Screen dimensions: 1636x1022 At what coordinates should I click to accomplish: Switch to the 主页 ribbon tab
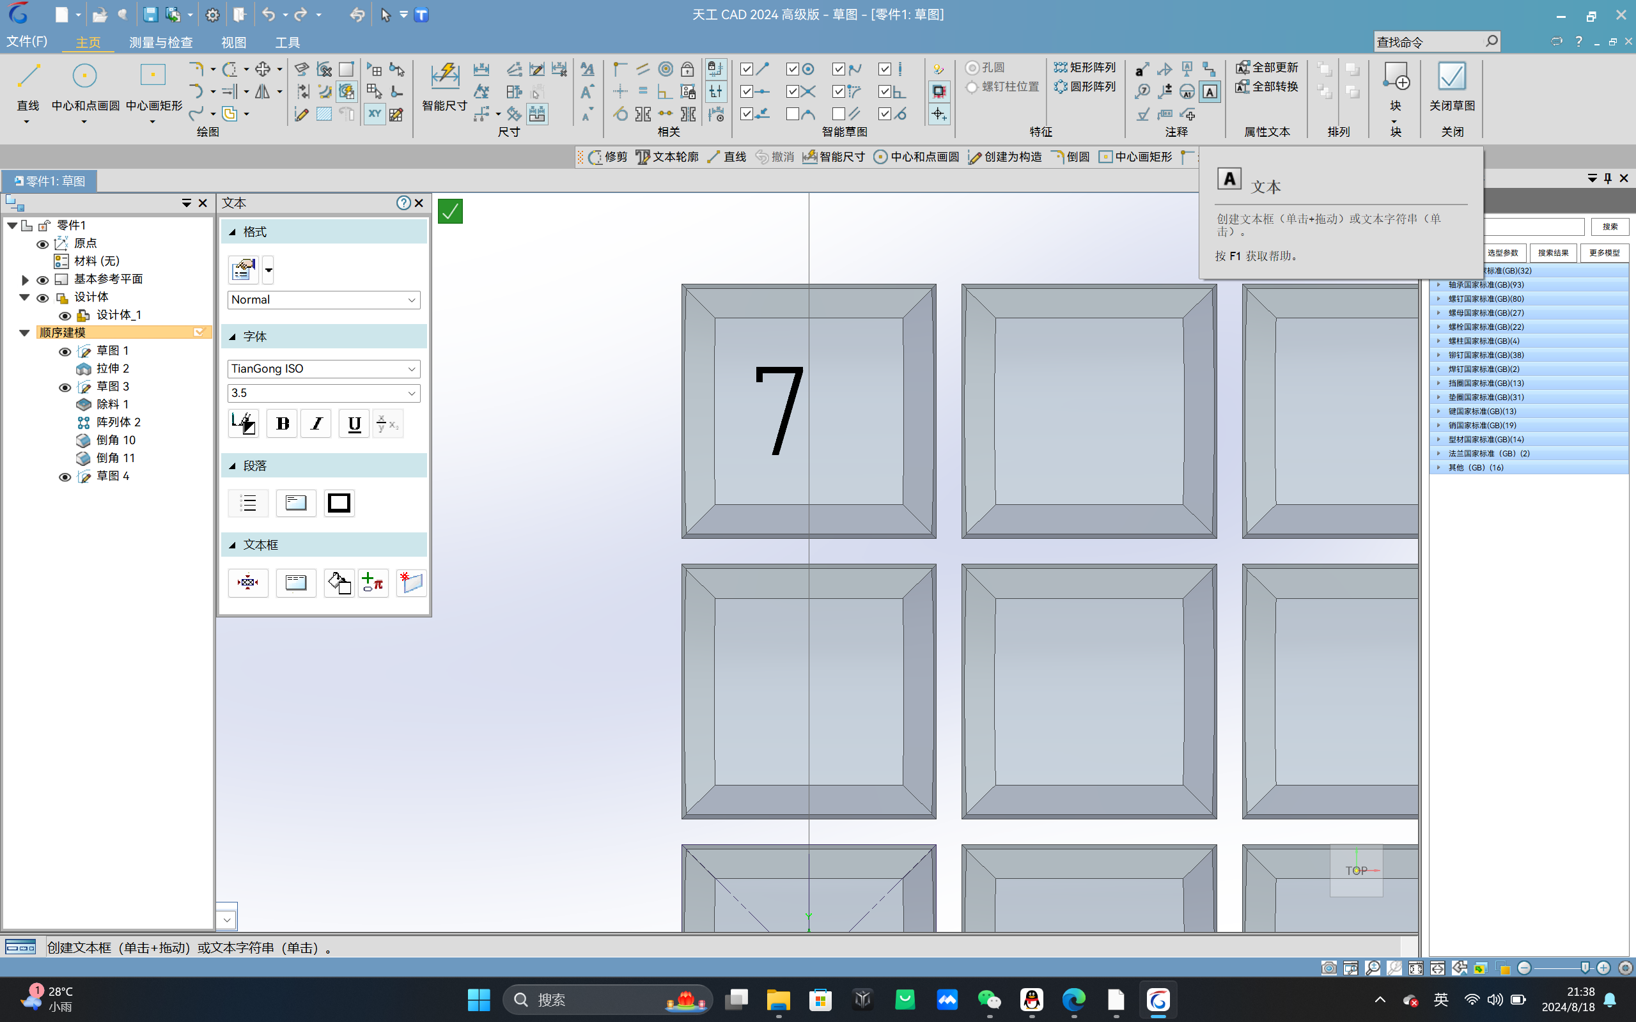click(87, 43)
